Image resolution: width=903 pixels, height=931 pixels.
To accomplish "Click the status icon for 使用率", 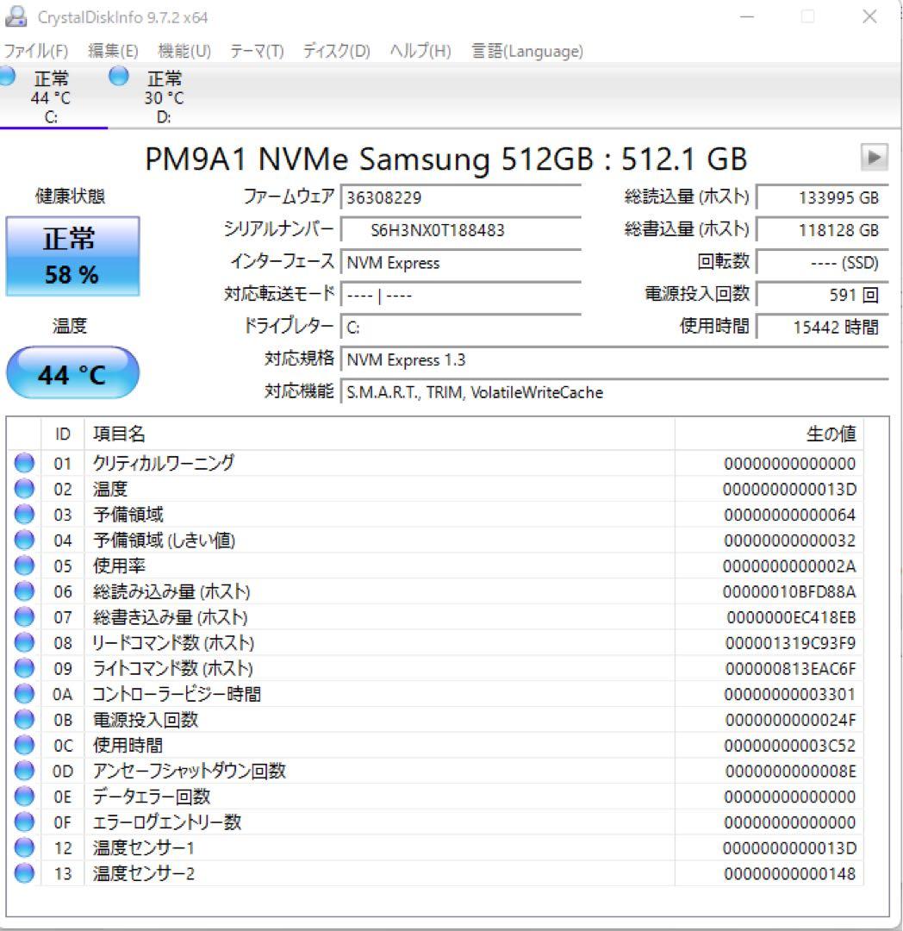I will [x=23, y=565].
